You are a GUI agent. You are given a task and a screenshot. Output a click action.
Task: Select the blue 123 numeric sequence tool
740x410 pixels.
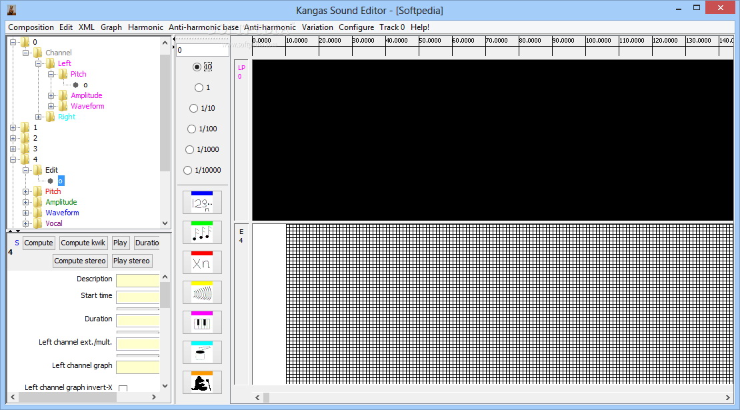tap(202, 203)
